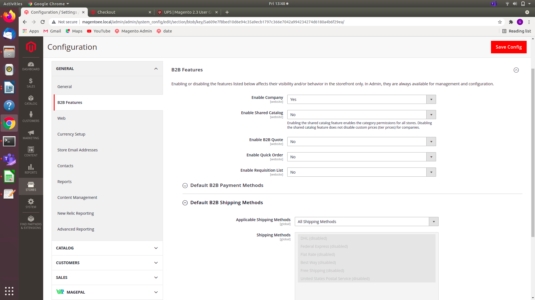Select the Sales sidebar icon

coord(31,83)
